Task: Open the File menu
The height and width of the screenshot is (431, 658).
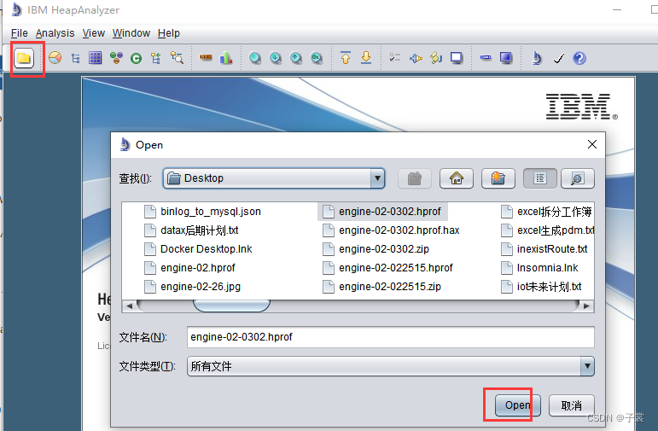Action: [x=20, y=33]
